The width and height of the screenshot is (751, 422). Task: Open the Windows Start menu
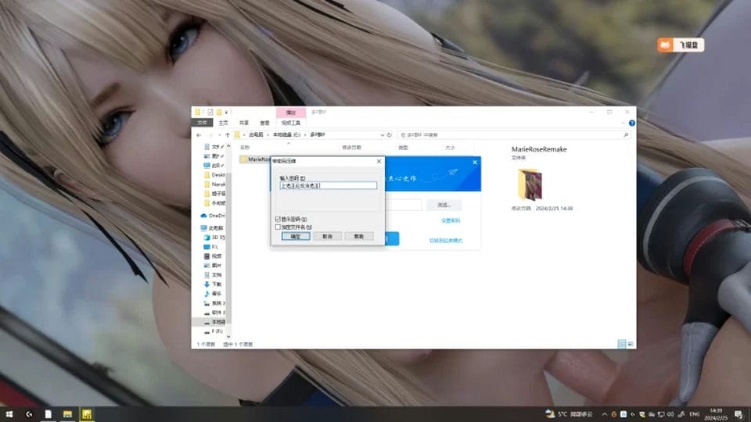coord(9,414)
